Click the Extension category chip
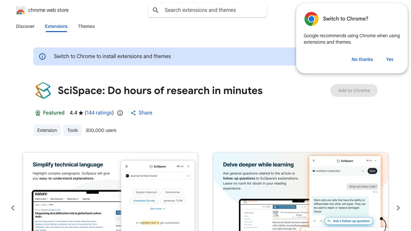Screen dimensions: 411x231 pos(47,130)
